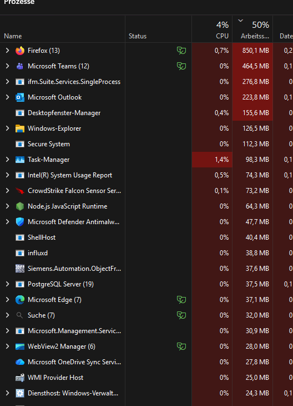Viewport: 293px width, 406px height.
Task: Click the Microsoft Outlook icon
Action: pos(20,97)
